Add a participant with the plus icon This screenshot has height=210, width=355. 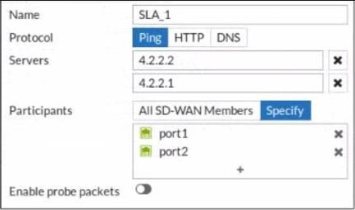pos(240,170)
